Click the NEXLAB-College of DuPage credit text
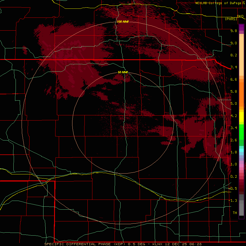The image size is (246, 246). pos(218,3)
